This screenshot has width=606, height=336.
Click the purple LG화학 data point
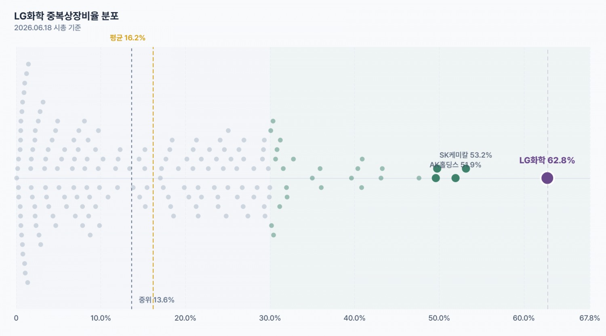click(547, 178)
